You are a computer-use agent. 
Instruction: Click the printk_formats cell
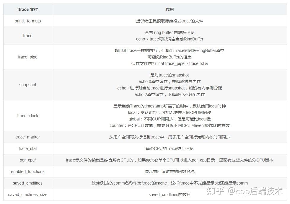(27, 21)
